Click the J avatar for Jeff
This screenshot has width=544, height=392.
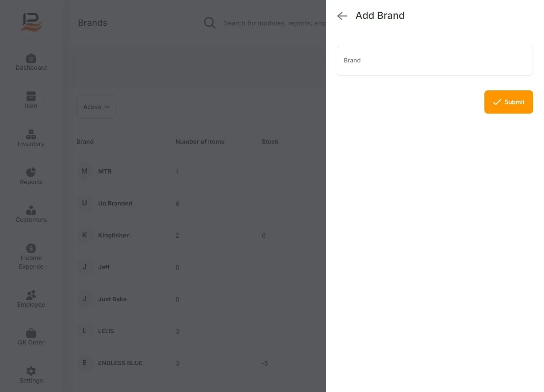coord(84,267)
